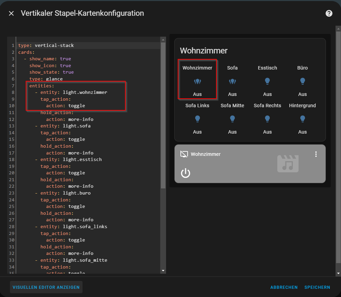Viewport: 341px width, 297px height.
Task: Click Abbrechen to cancel changes
Action: click(x=284, y=287)
